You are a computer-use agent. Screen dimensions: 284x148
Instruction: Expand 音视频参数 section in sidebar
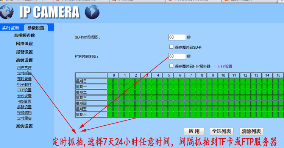[x=25, y=35]
